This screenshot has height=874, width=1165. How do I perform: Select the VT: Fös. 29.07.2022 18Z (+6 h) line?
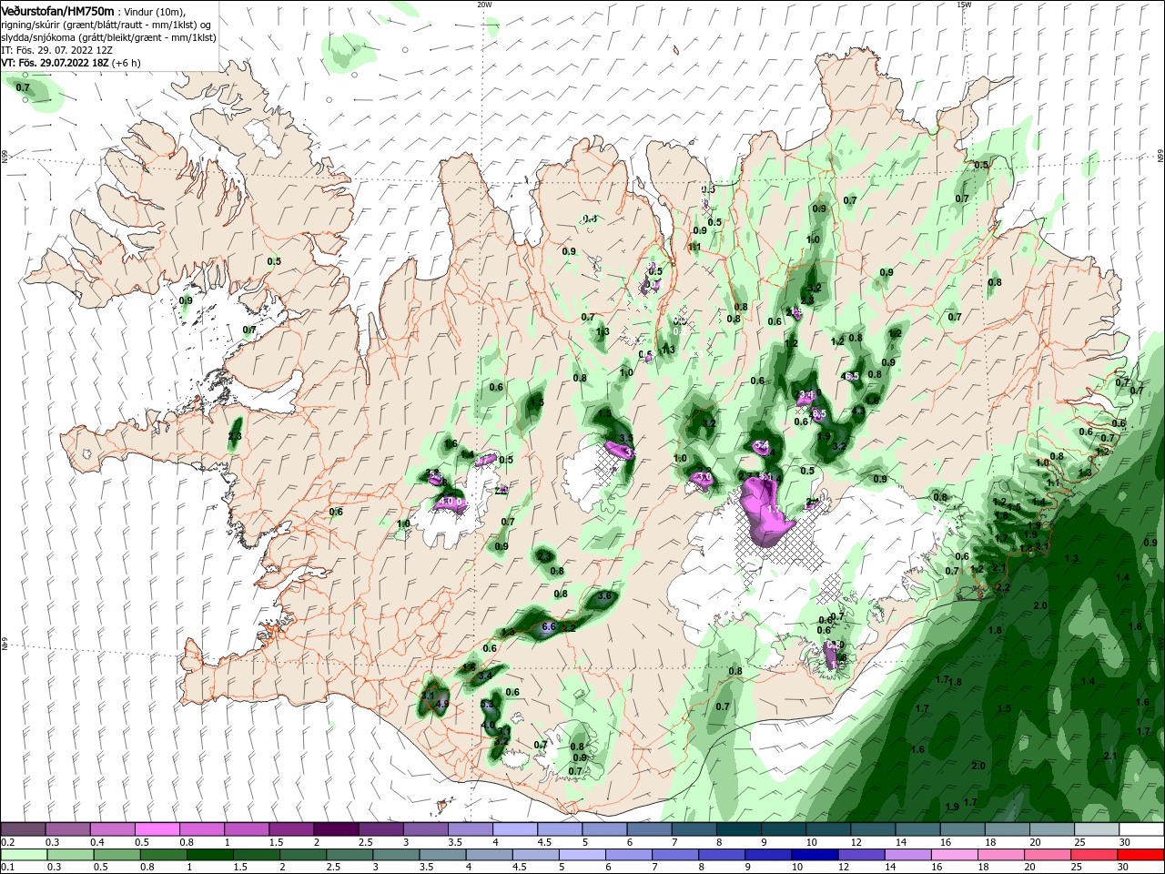(x=71, y=63)
